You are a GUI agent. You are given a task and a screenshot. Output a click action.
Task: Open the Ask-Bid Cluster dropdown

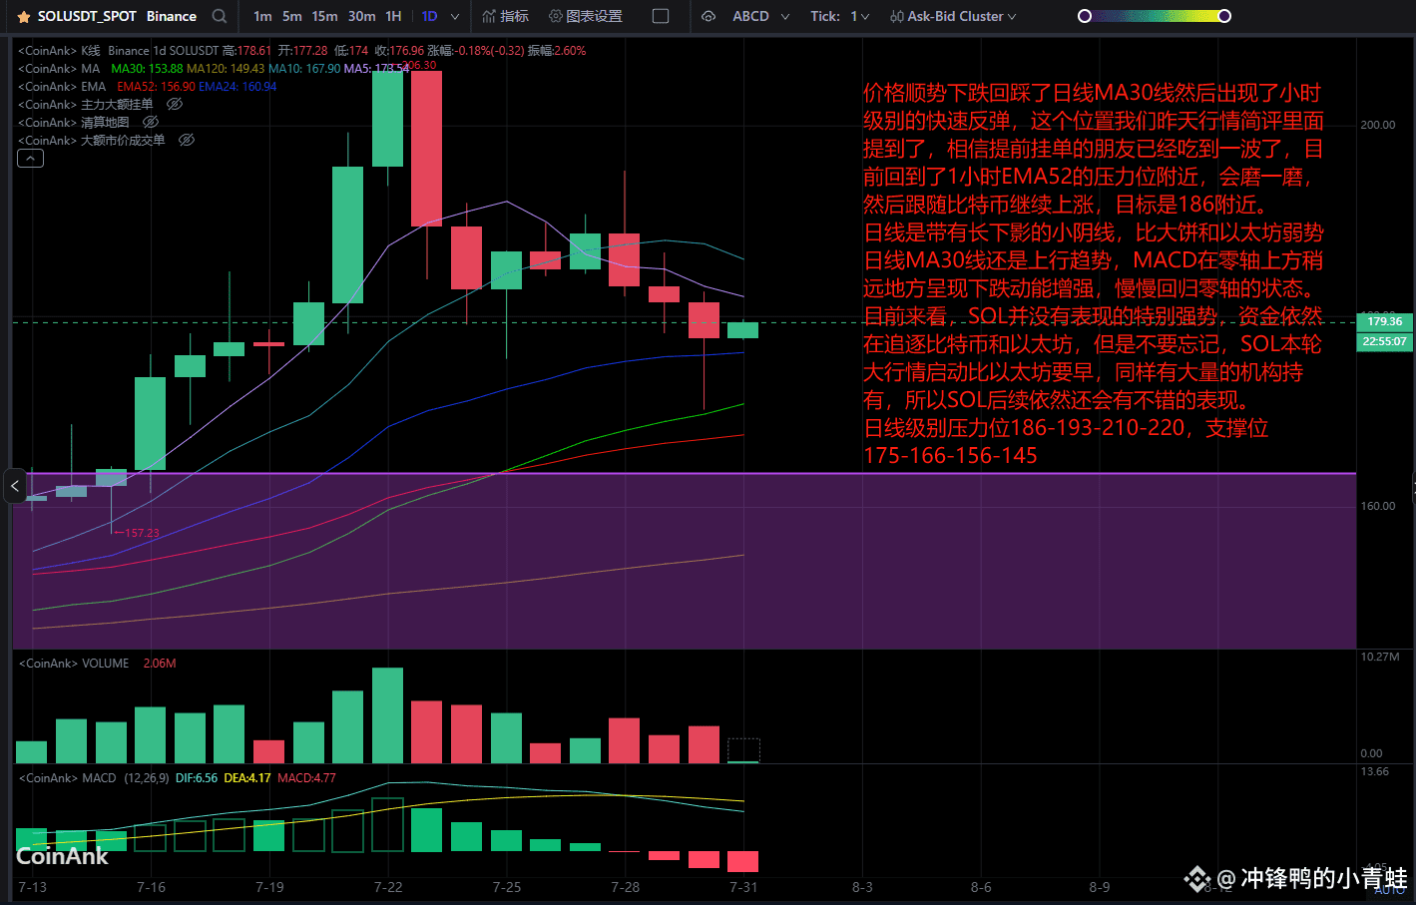pyautogui.click(x=953, y=16)
